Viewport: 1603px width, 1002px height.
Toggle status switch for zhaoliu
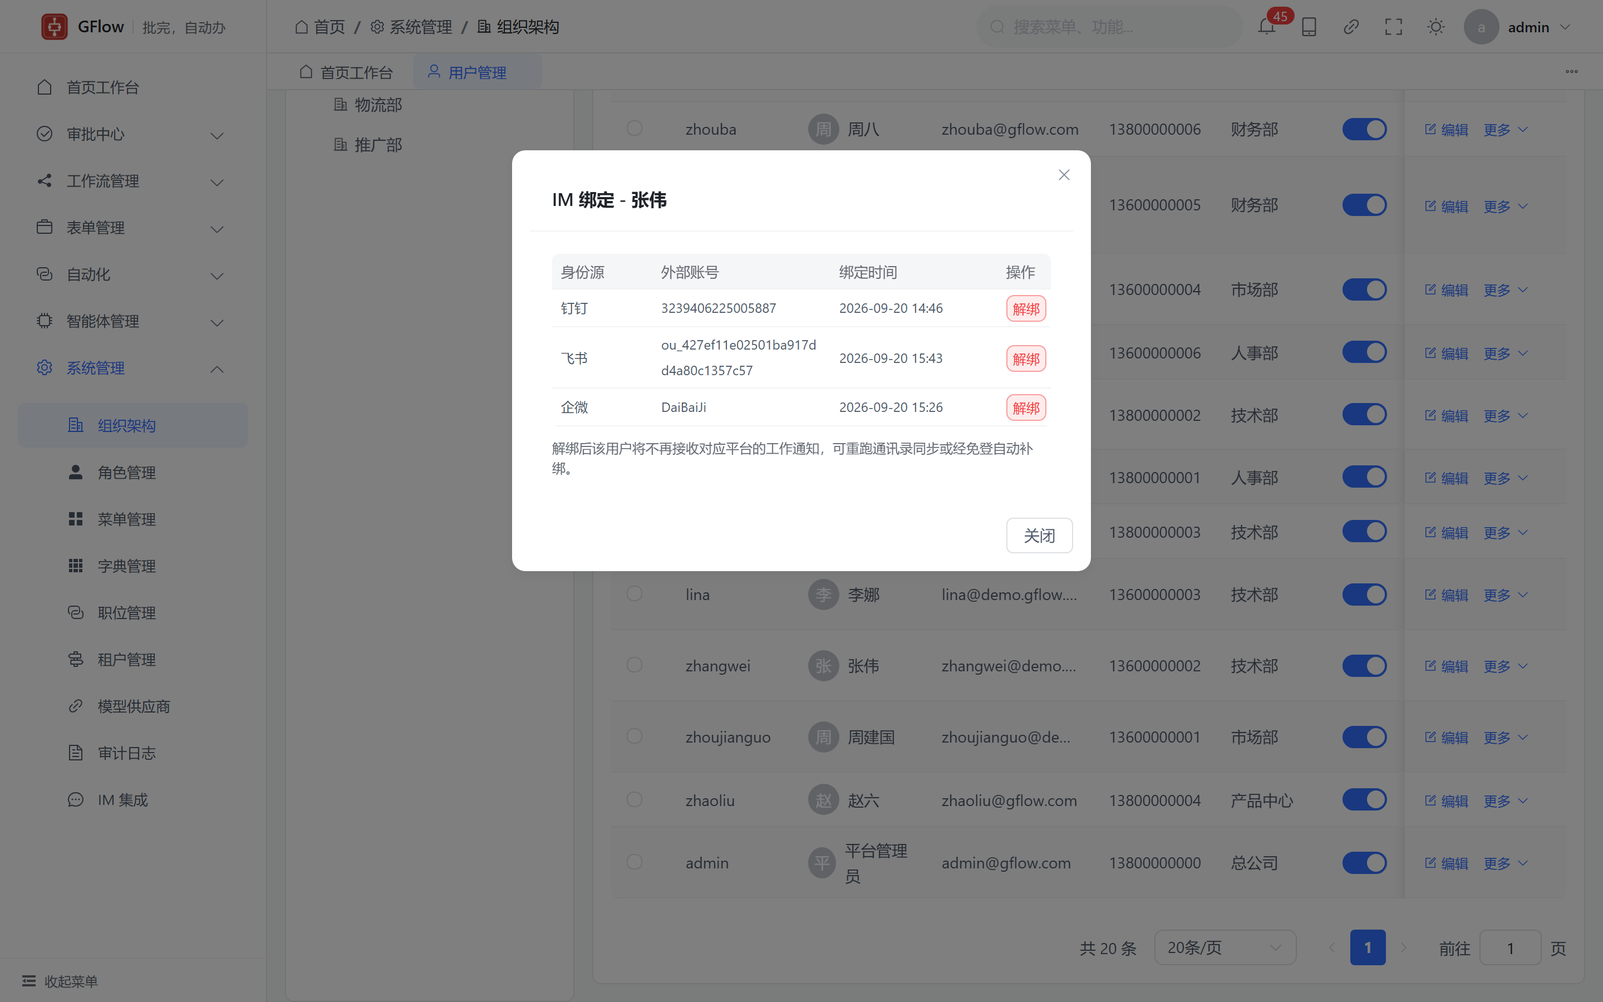1365,800
